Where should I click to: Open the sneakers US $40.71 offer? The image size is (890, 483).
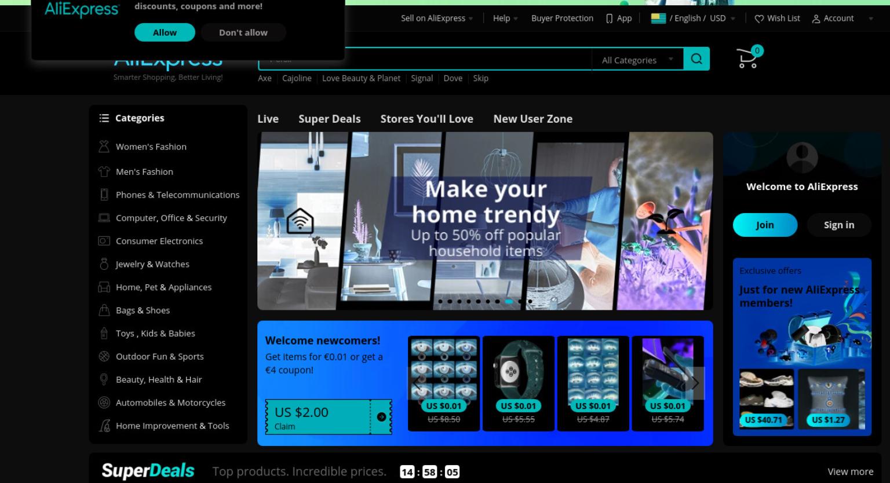pyautogui.click(x=766, y=398)
